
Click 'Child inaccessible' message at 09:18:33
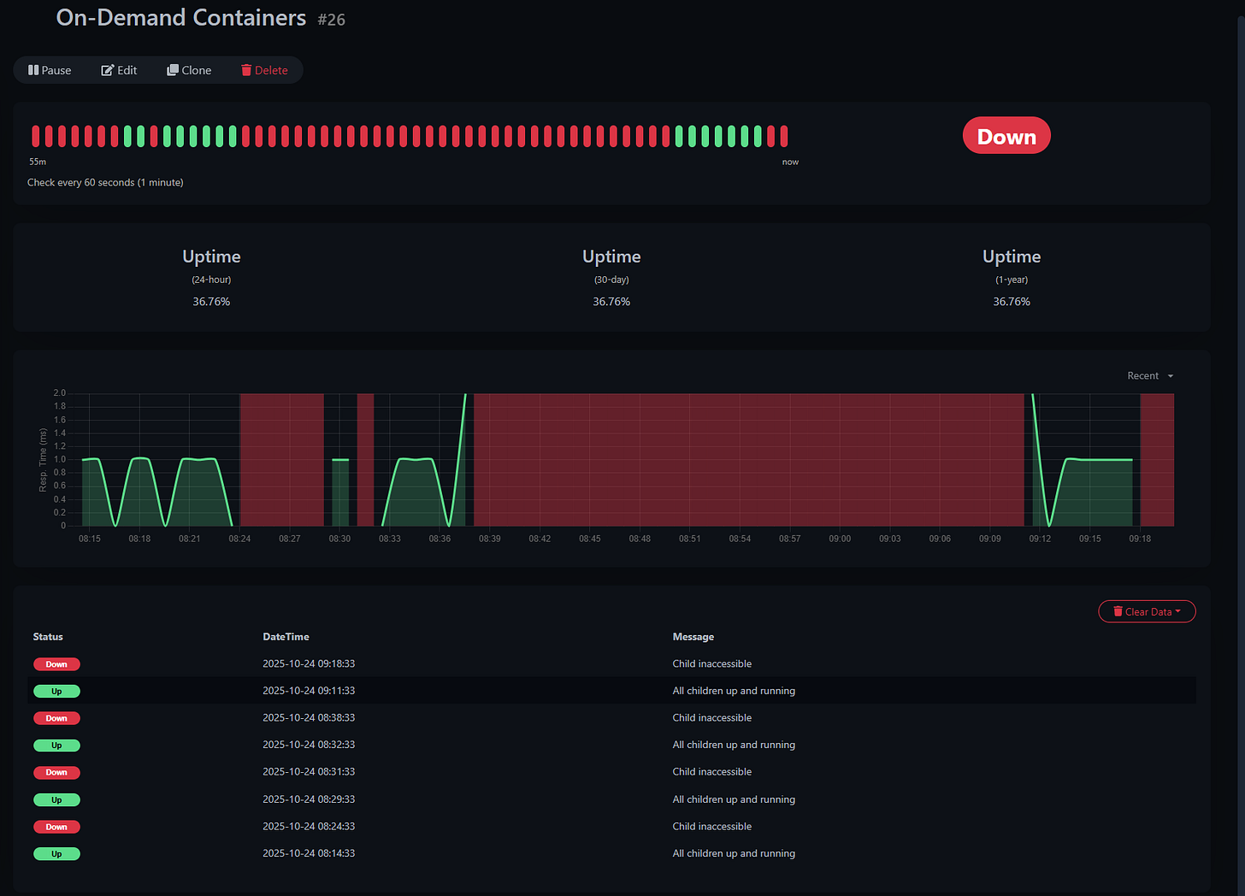712,663
